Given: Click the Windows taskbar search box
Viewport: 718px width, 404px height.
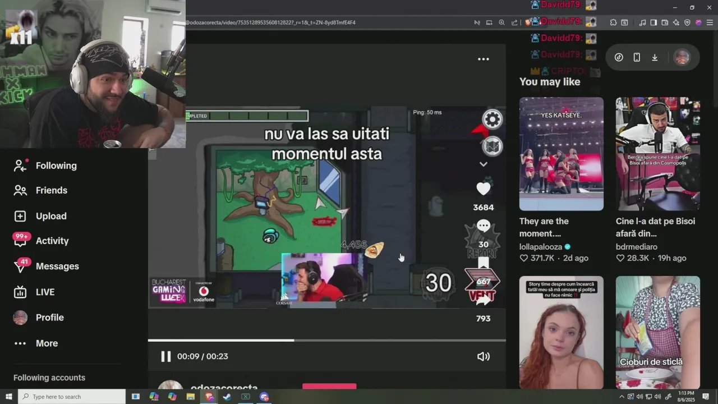Looking at the screenshot, I should tap(72, 397).
